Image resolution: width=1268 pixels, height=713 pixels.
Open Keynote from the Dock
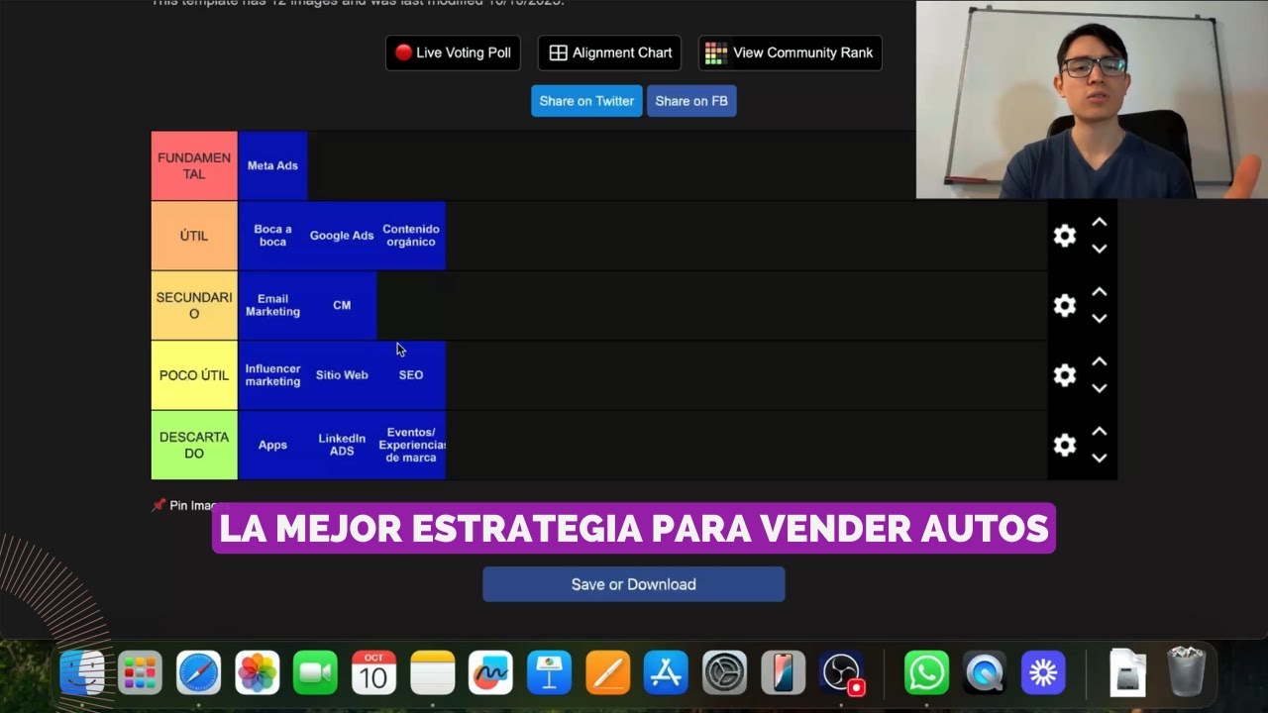549,673
